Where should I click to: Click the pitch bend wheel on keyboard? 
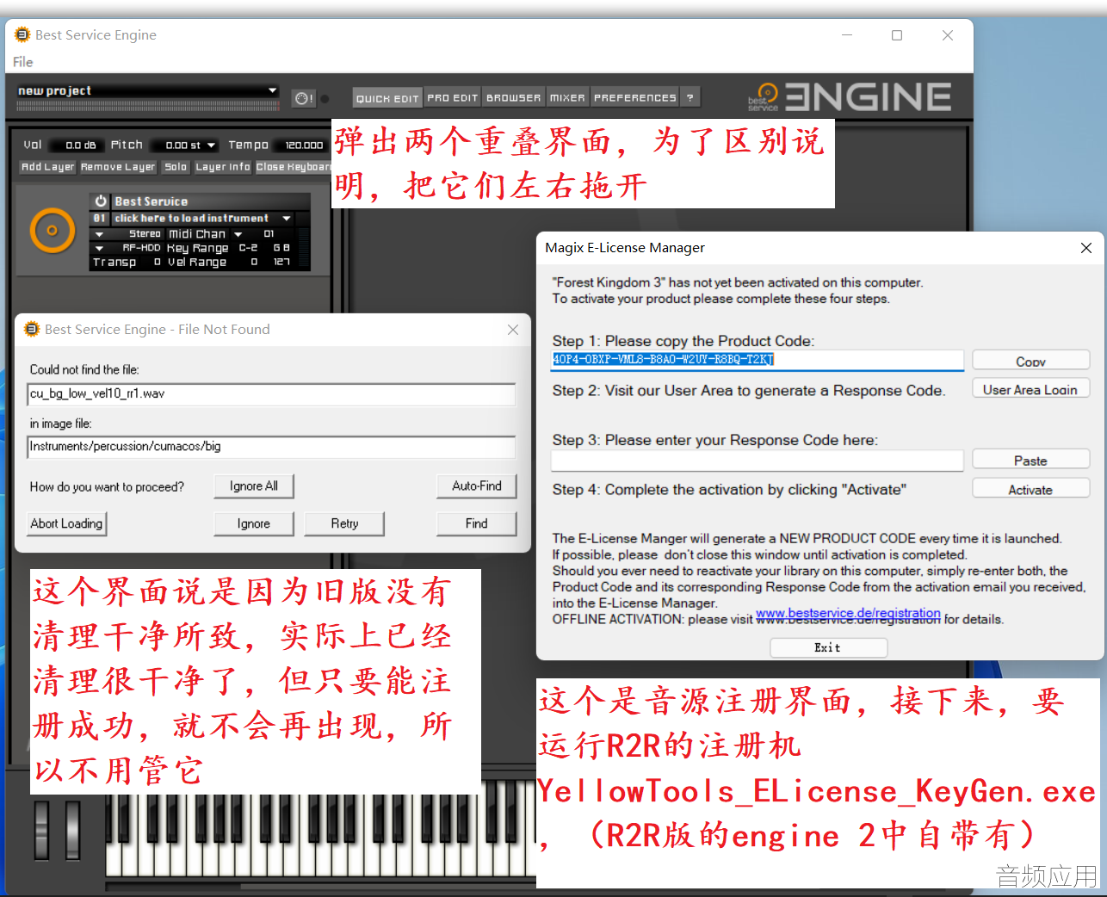point(41,830)
